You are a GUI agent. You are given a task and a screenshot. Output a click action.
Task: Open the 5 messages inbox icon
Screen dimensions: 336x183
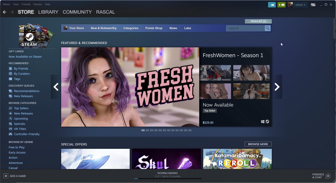(x=281, y=5)
